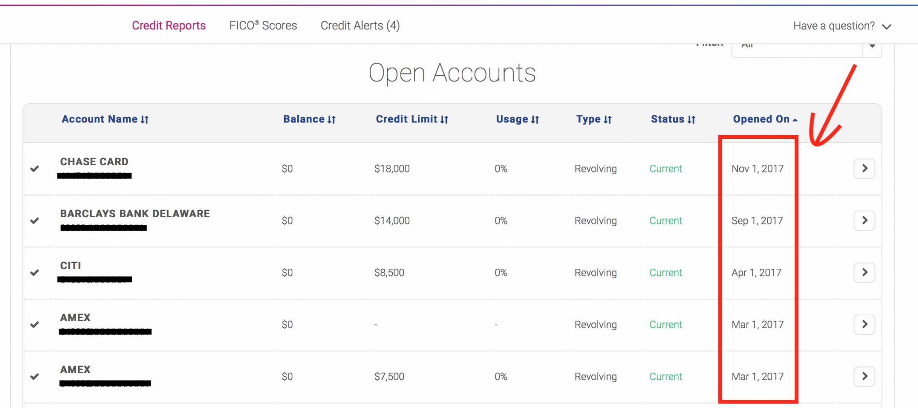Click the checkmark beside Chase Card

pos(35,169)
